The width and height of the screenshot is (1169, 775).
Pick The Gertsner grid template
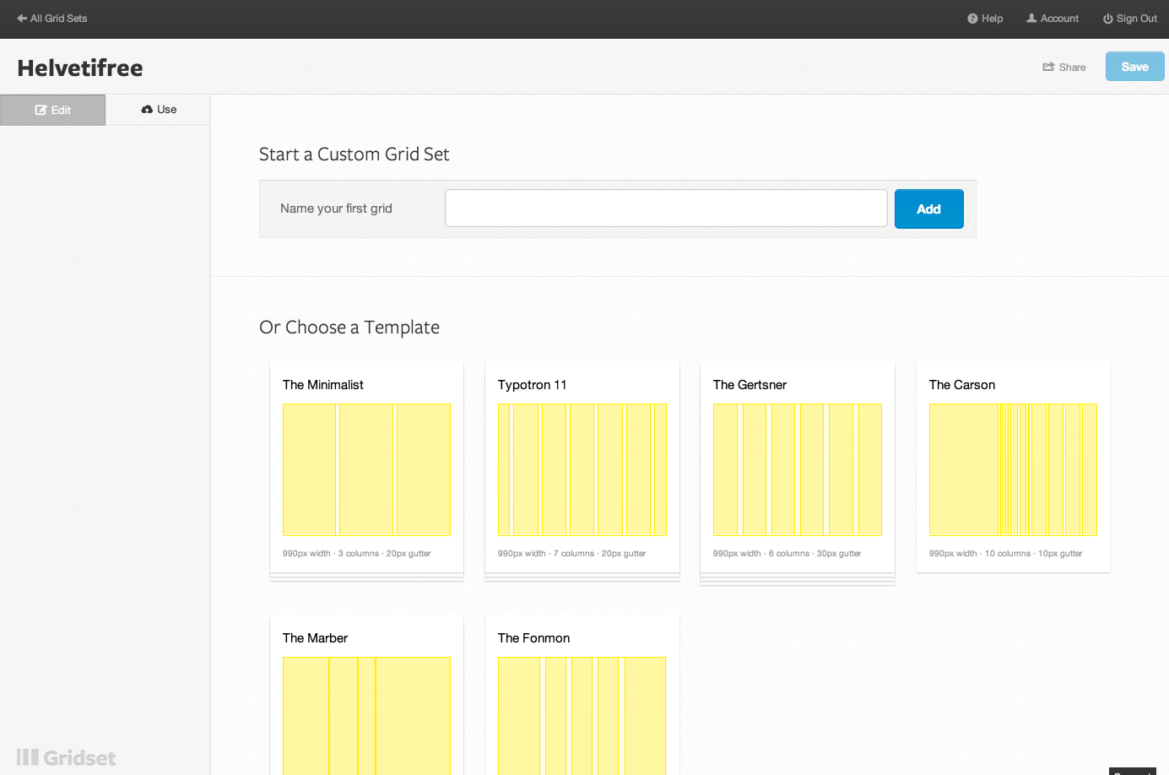797,469
